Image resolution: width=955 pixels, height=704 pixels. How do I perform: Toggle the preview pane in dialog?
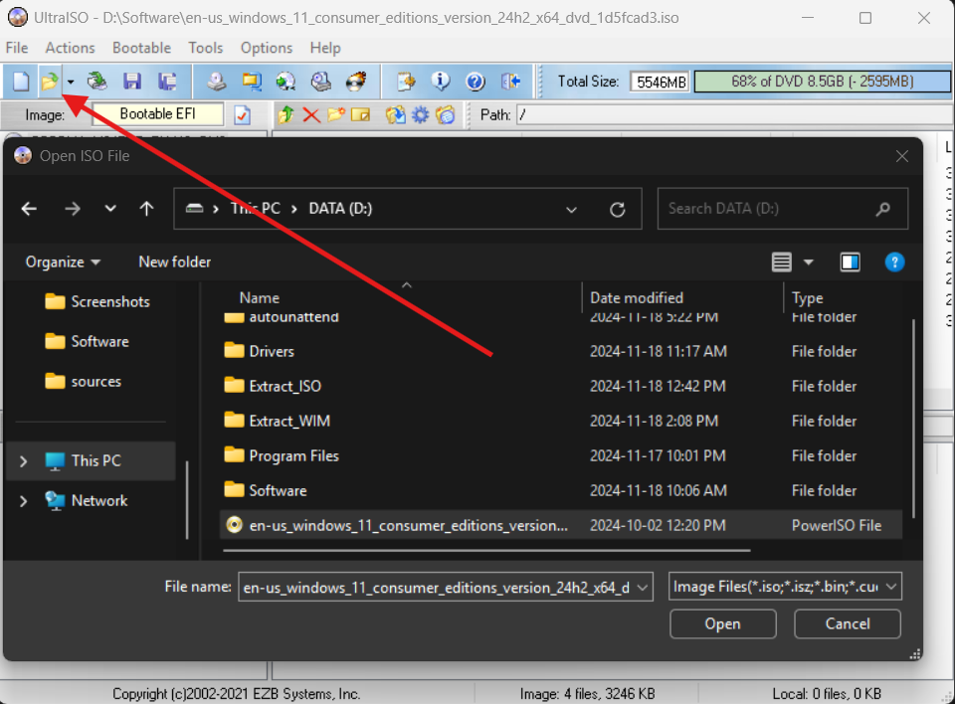coord(851,263)
